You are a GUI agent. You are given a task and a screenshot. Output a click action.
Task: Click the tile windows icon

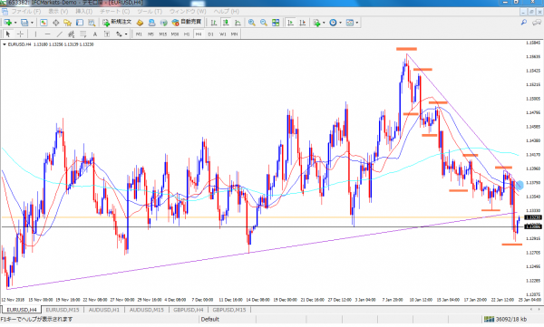click(x=276, y=23)
